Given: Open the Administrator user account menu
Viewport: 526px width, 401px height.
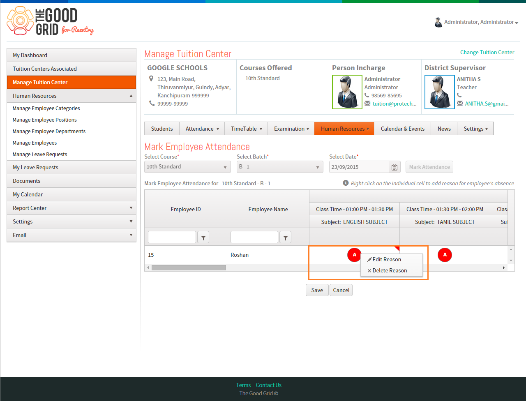Looking at the screenshot, I should (476, 22).
